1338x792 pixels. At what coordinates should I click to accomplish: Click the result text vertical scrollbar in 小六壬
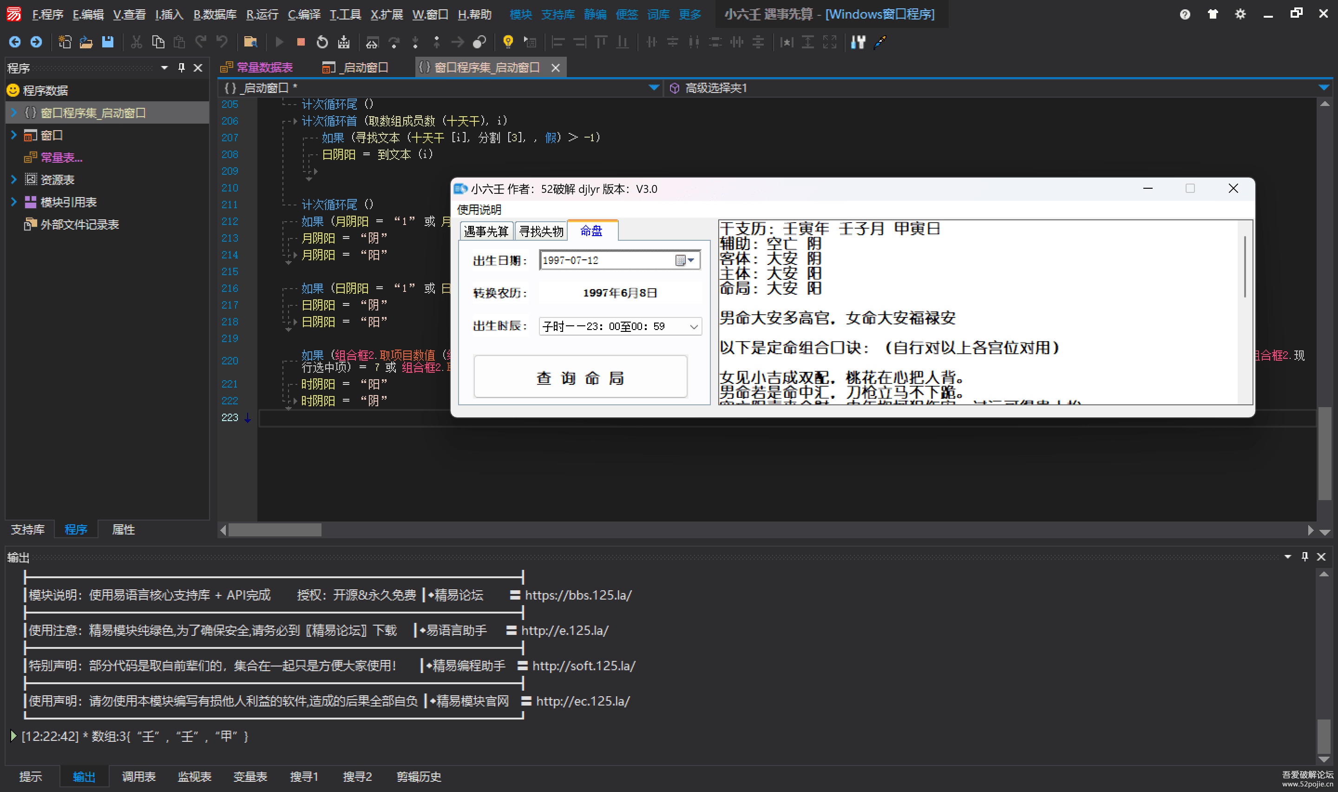[1245, 266]
